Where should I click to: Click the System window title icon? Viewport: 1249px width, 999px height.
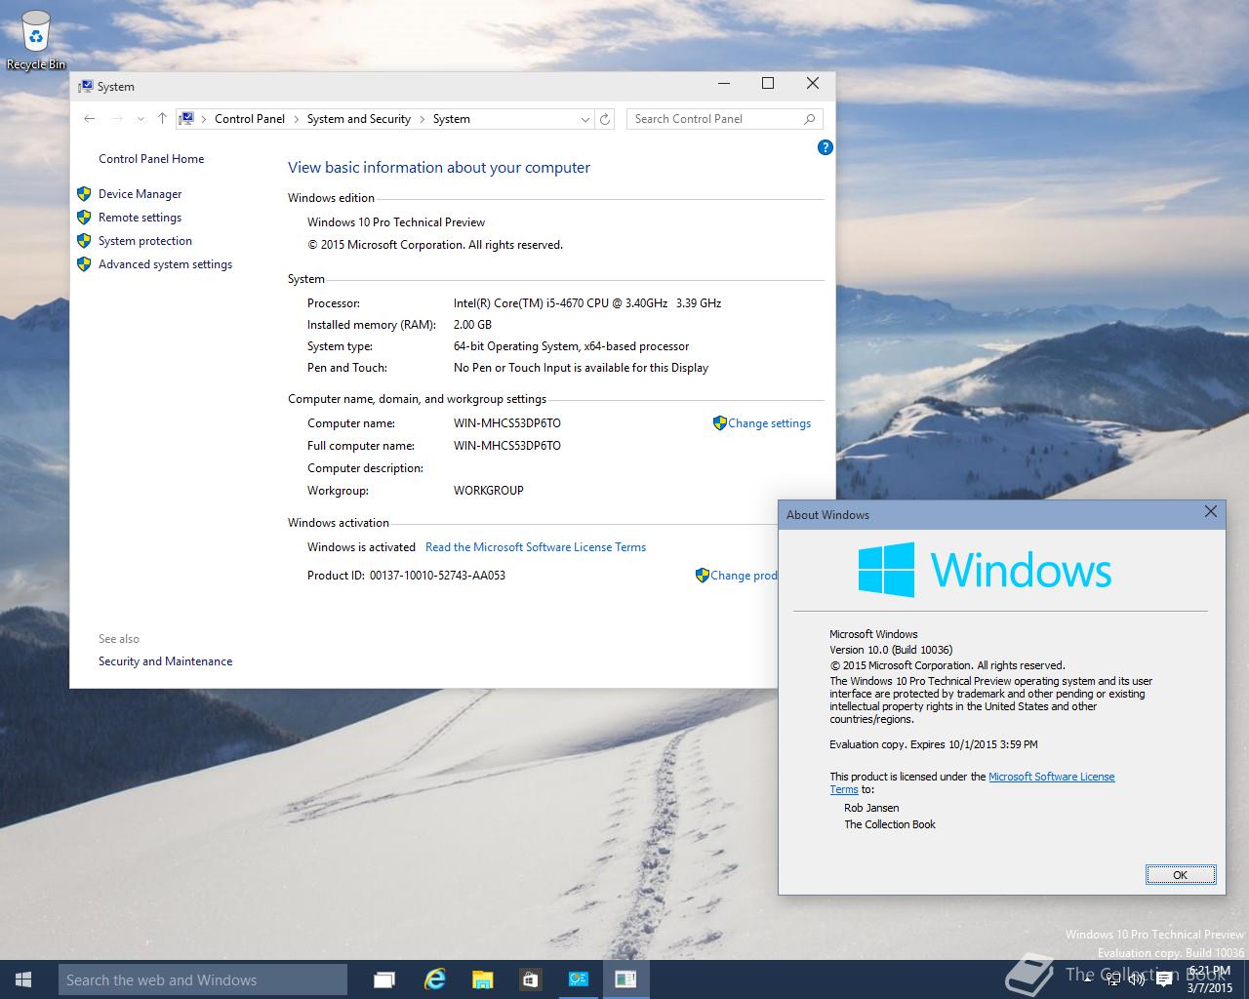86,86
